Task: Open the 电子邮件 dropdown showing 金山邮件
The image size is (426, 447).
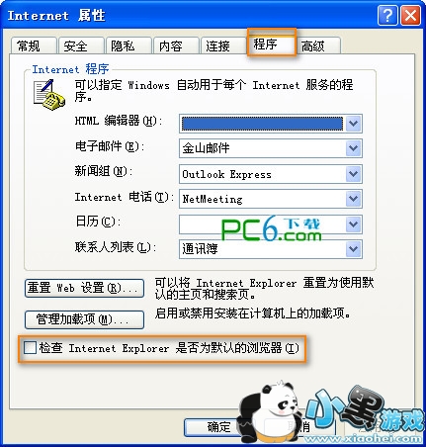Action: coord(271,148)
